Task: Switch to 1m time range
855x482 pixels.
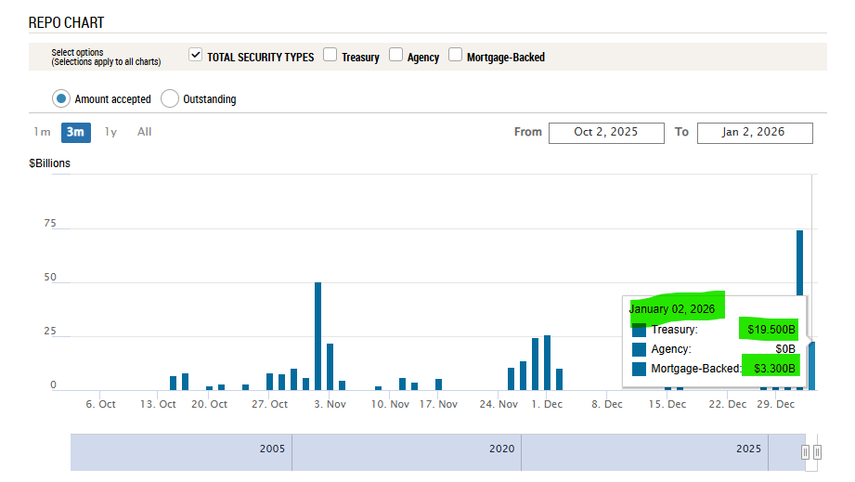Action: pyautogui.click(x=42, y=132)
